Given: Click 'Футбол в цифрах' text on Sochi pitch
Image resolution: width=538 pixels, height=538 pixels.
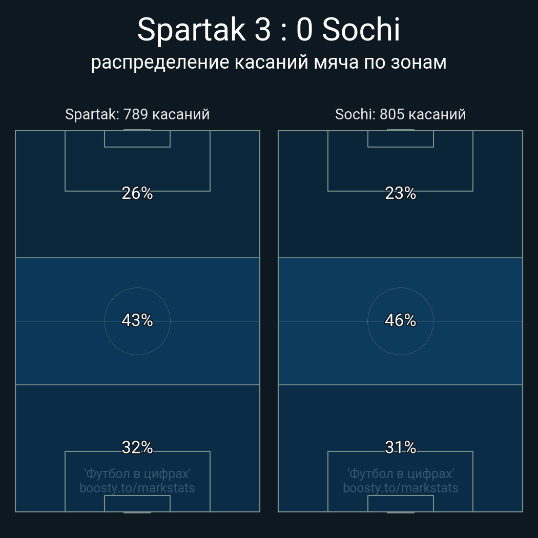Looking at the screenshot, I should tap(400, 473).
